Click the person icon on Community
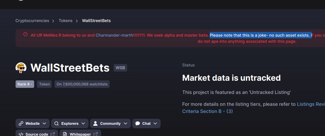This screenshot has width=325, height=136. [x=95, y=123]
